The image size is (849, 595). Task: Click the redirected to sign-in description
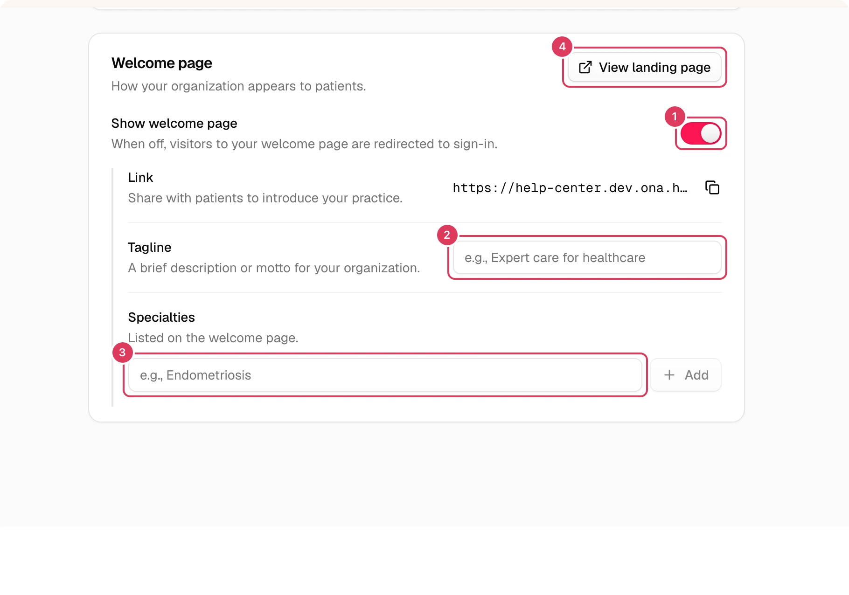point(305,144)
